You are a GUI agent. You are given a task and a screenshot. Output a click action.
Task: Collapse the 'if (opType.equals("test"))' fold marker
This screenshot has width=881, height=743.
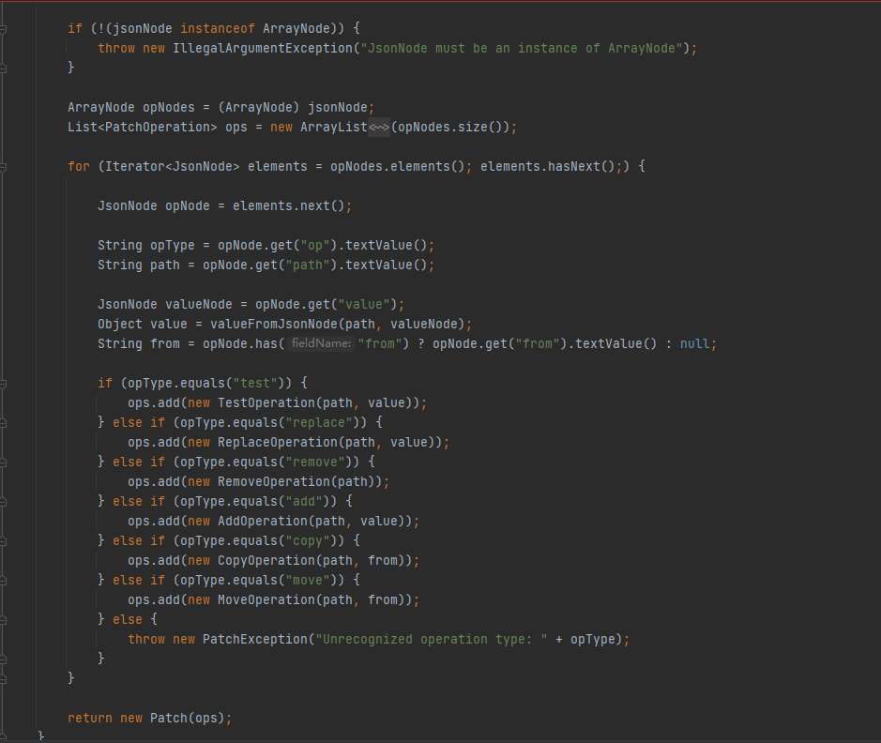[x=3, y=384]
